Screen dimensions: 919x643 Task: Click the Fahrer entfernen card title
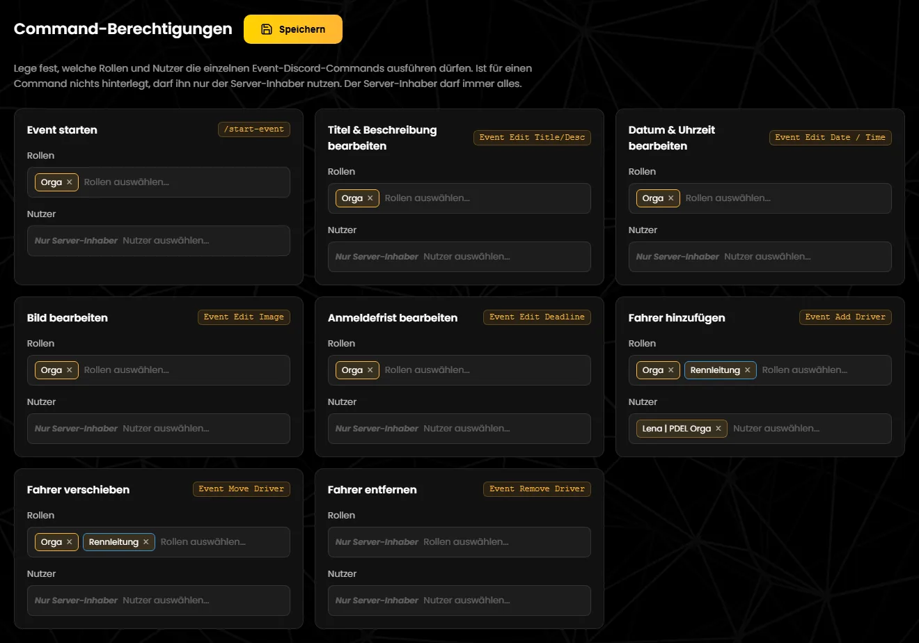(x=372, y=490)
